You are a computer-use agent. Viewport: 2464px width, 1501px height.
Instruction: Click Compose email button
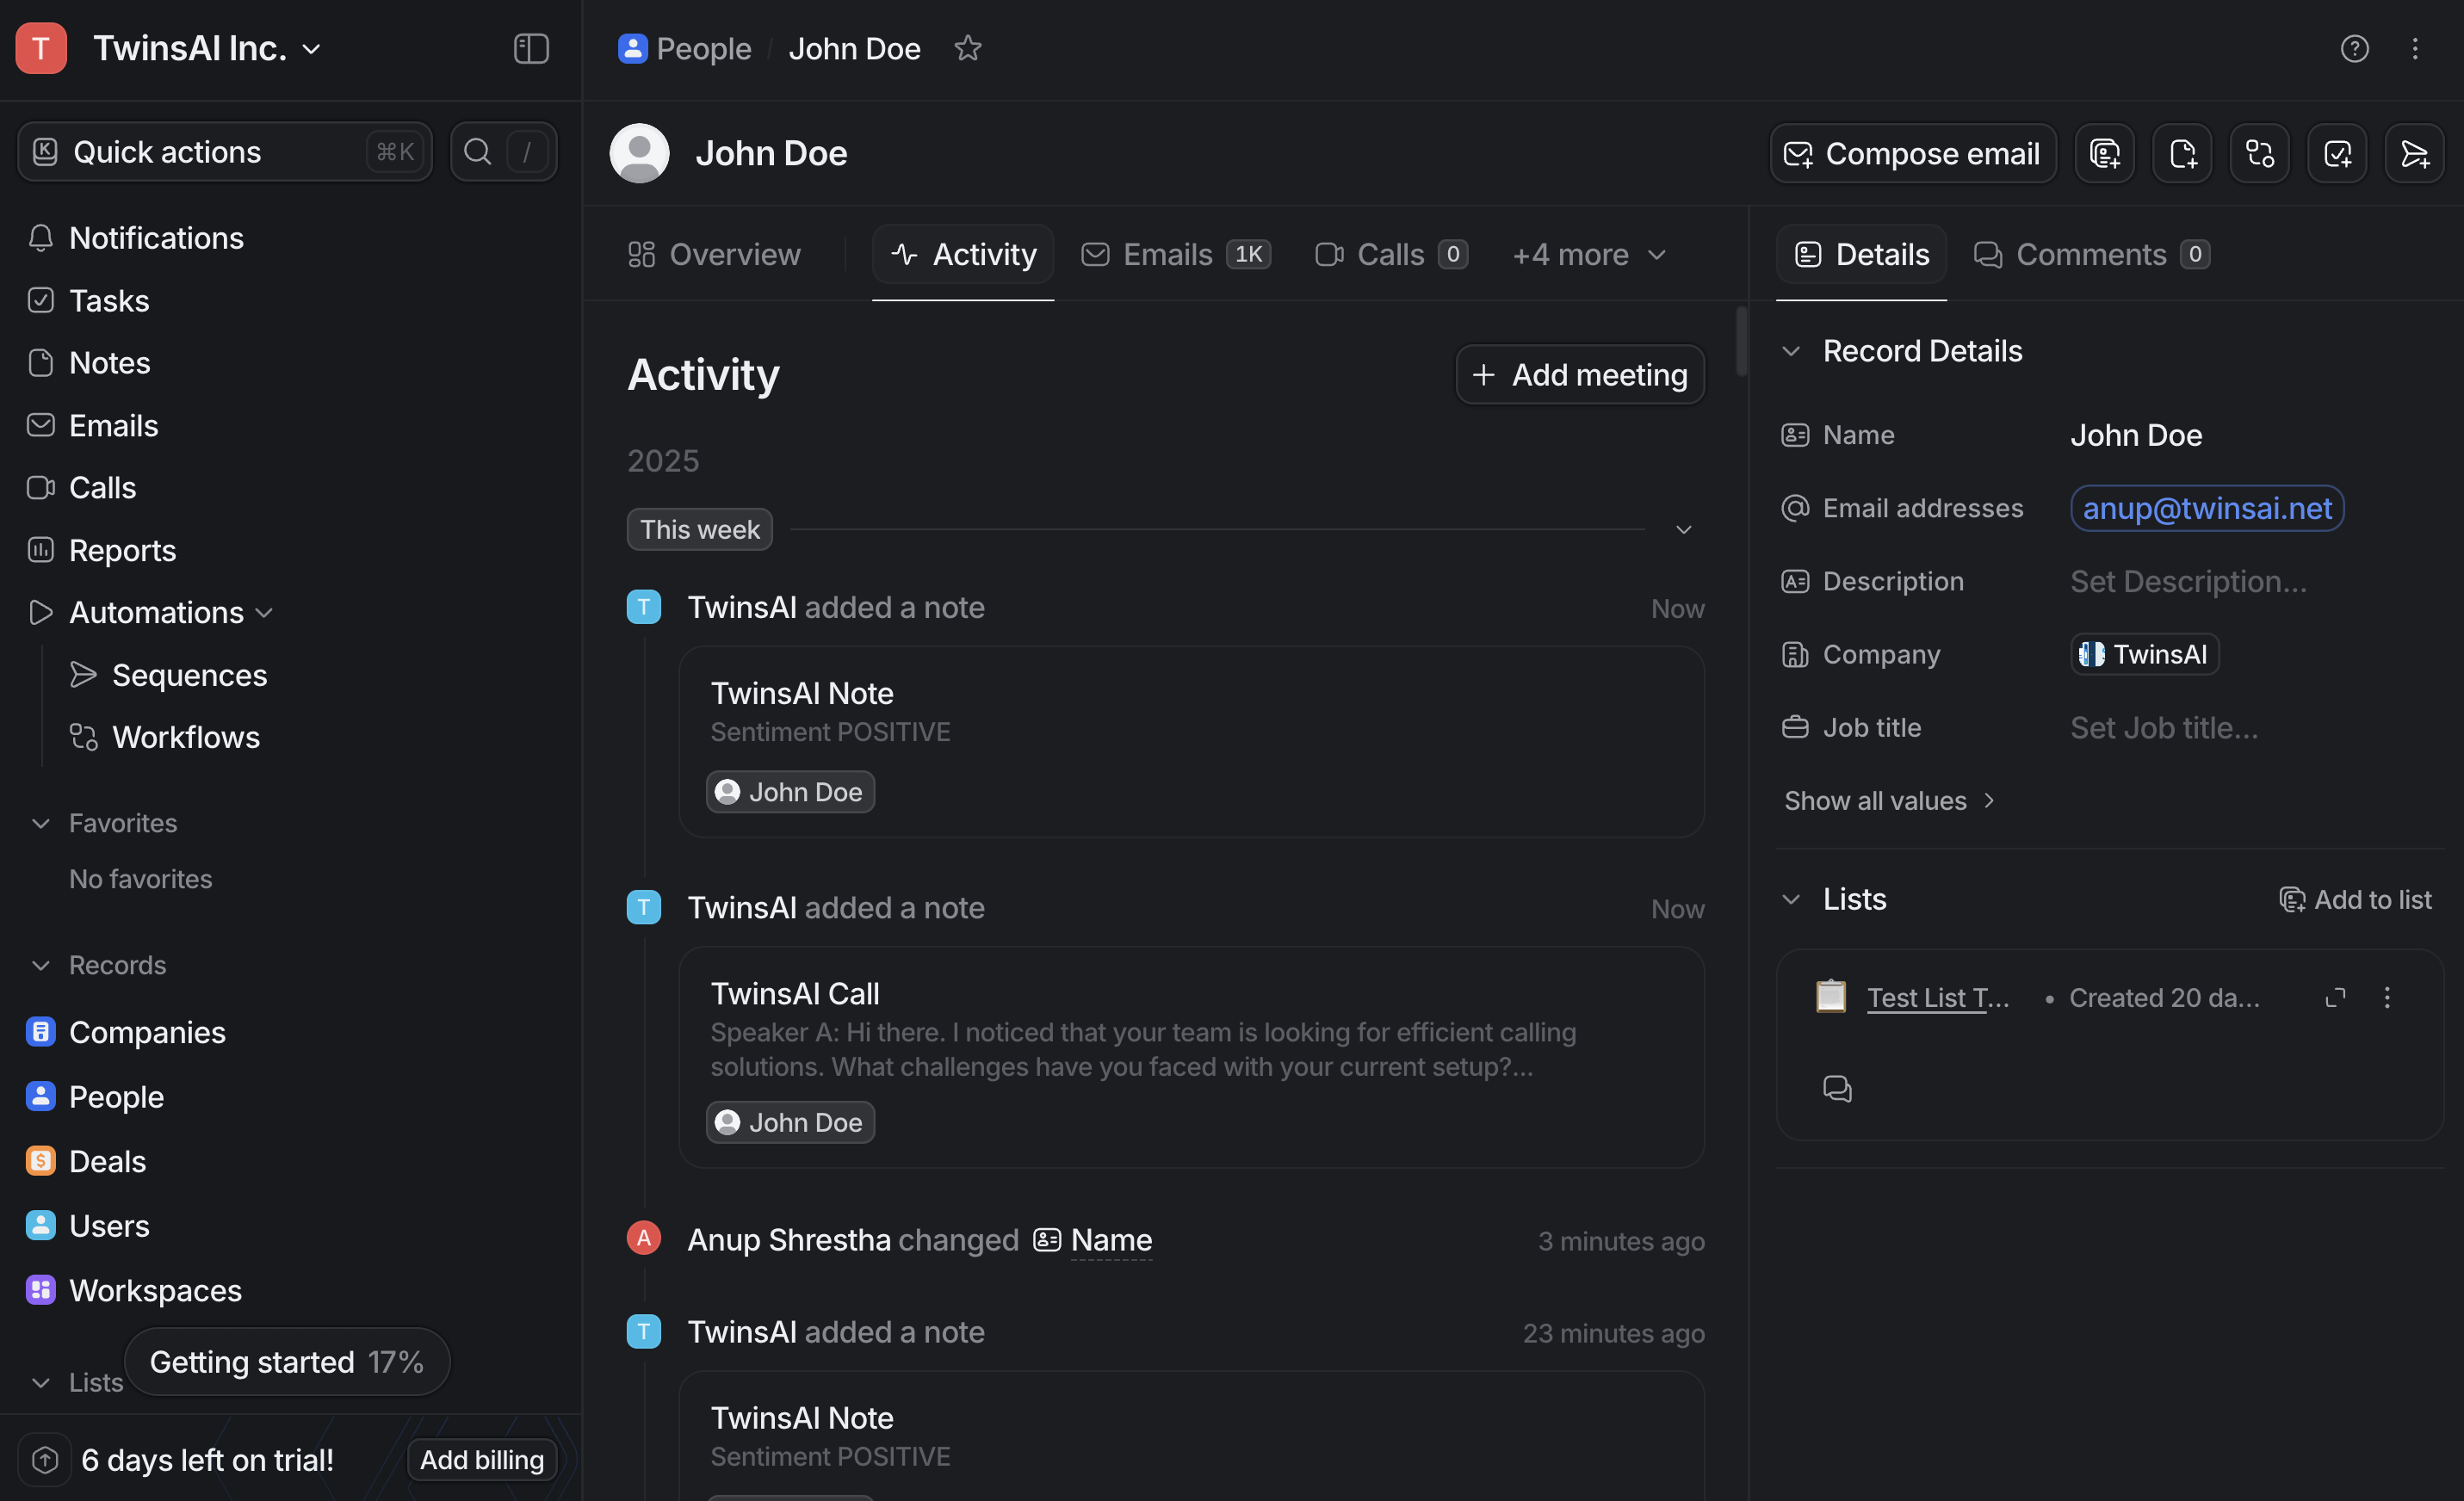click(x=1912, y=153)
